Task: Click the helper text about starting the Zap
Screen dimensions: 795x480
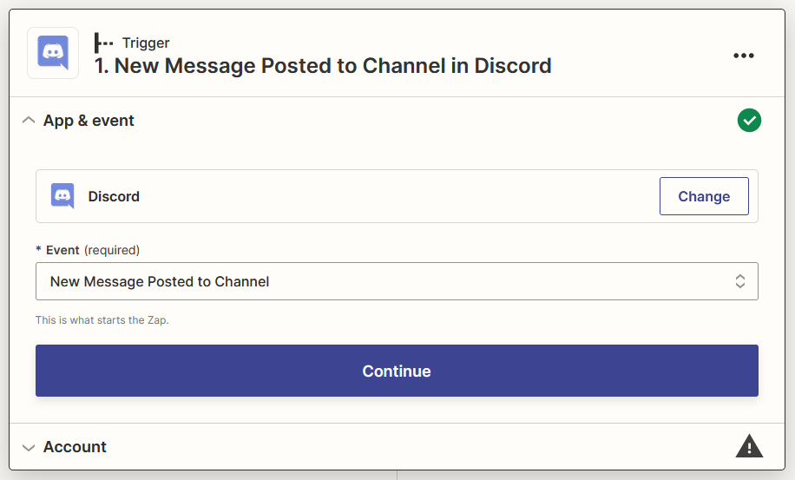Action: coord(102,320)
